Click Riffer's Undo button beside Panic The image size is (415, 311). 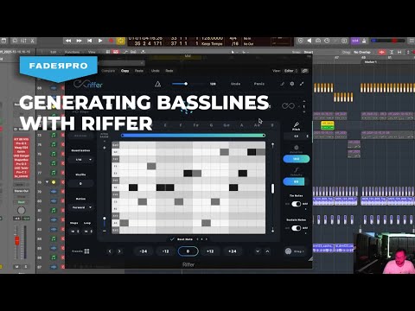(235, 84)
